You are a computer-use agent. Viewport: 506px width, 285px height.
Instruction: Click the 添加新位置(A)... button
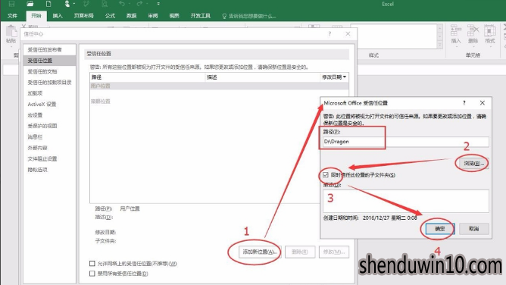pos(260,252)
